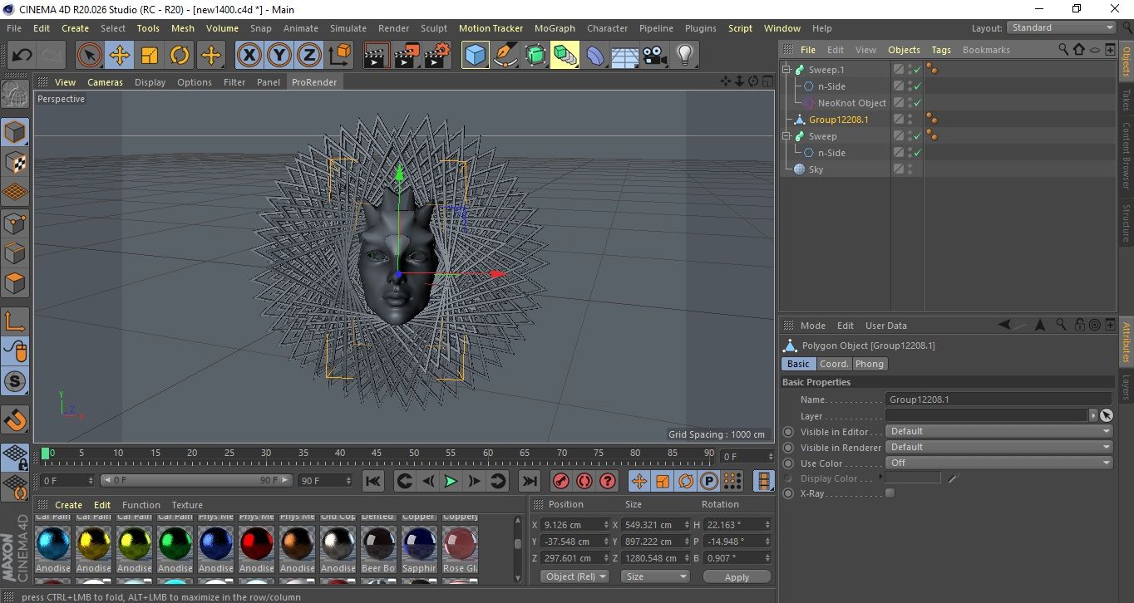This screenshot has width=1134, height=603.
Task: Open the ProRender viewport menu
Action: click(314, 82)
